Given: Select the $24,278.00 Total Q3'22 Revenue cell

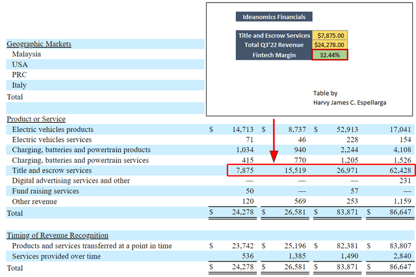Looking at the screenshot, I should click(330, 45).
